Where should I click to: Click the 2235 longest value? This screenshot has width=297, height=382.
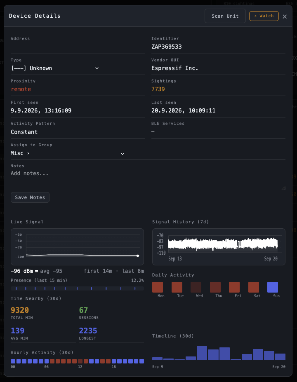point(88,330)
